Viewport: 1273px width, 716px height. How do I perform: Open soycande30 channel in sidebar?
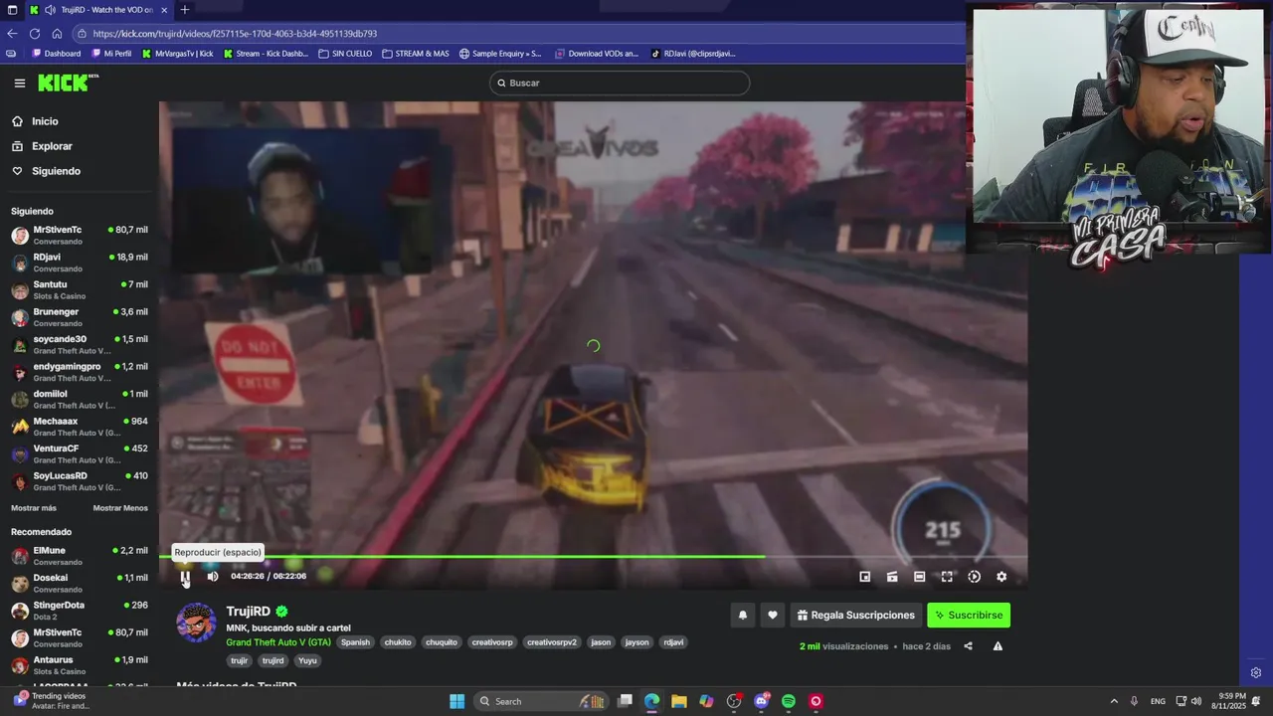pyautogui.click(x=79, y=344)
